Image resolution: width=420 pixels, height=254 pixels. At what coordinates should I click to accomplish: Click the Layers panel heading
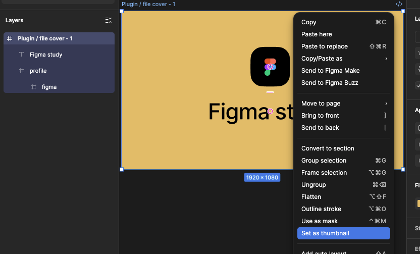(15, 20)
